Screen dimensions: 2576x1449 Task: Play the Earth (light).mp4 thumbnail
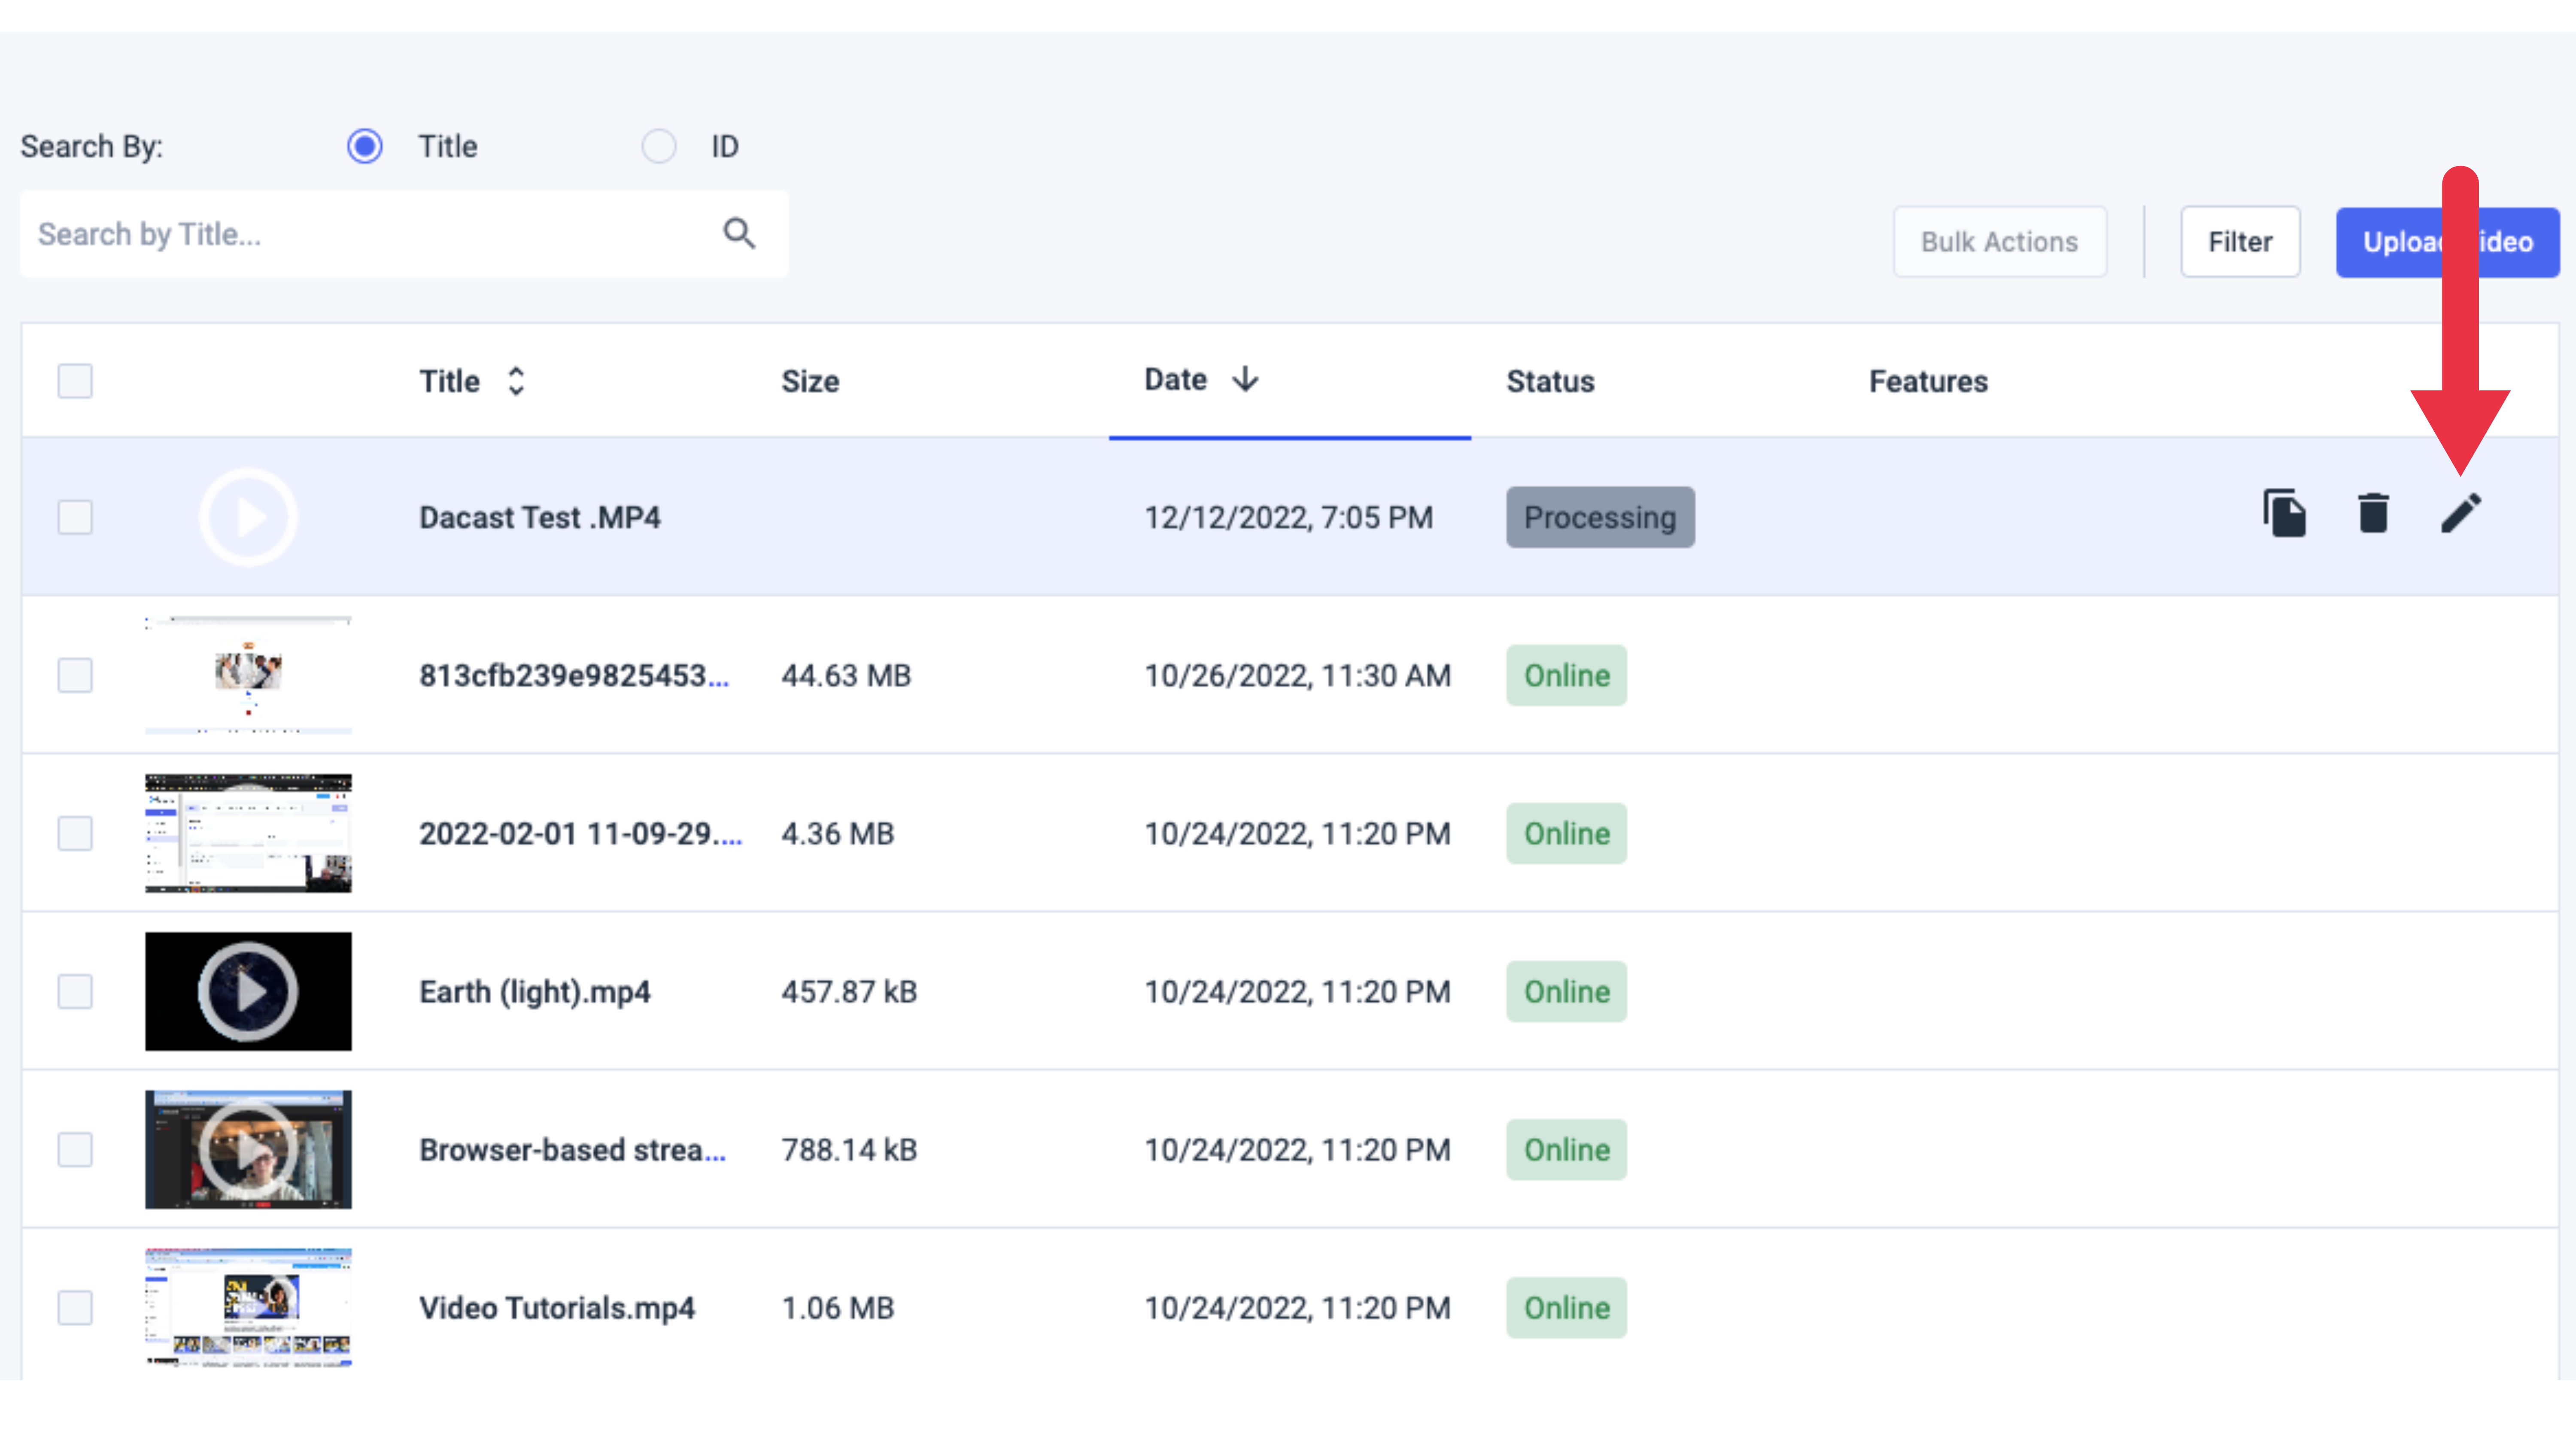(248, 991)
